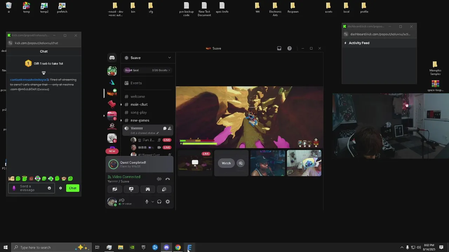Select the prefetch desktop shortcut
449x252 pixels.
tap(62, 8)
